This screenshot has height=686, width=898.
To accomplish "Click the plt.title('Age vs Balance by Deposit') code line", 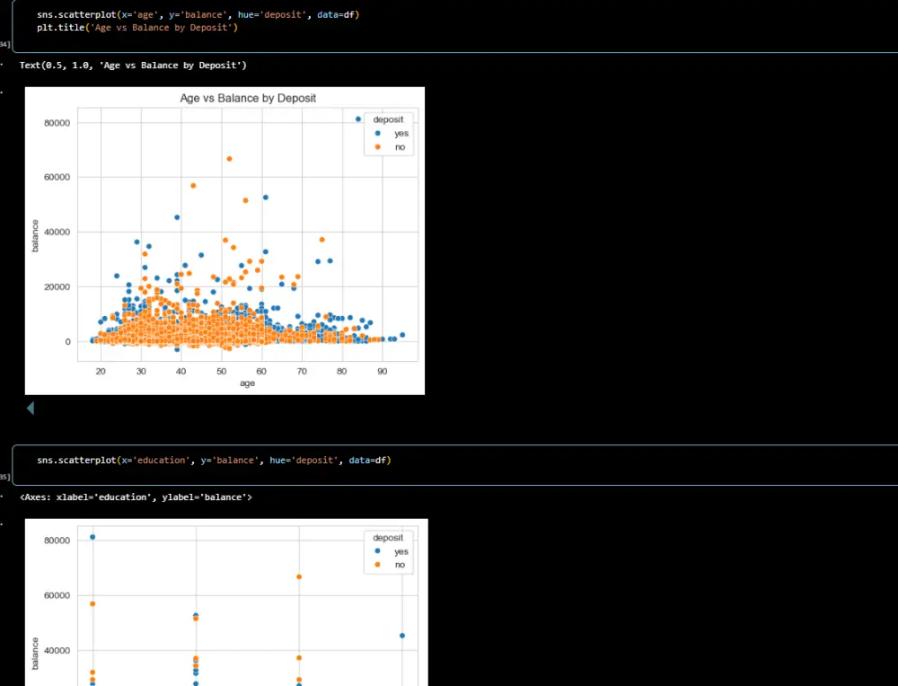I will (136, 28).
